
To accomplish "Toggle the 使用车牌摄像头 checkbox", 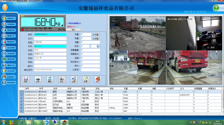I will click(x=67, y=23).
